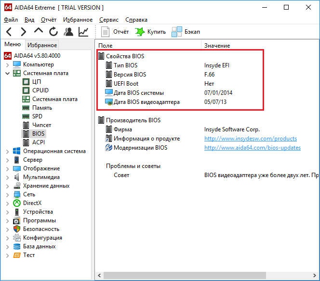Open the Файл menu

click(11, 20)
